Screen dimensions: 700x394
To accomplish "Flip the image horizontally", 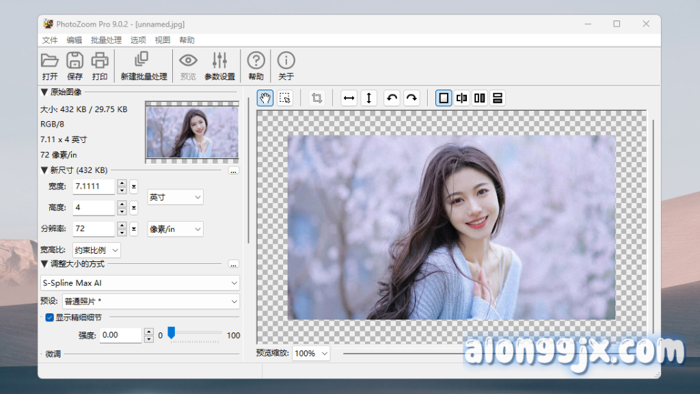I will (x=349, y=98).
